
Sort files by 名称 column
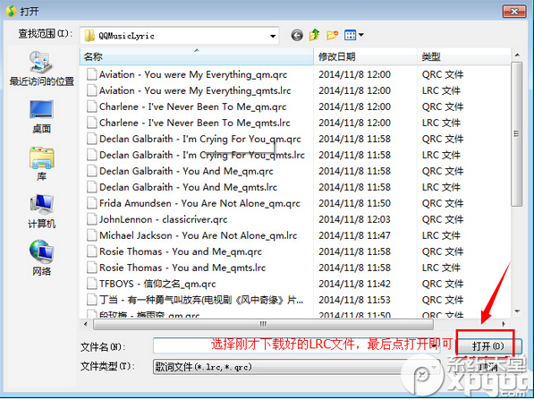(x=197, y=56)
